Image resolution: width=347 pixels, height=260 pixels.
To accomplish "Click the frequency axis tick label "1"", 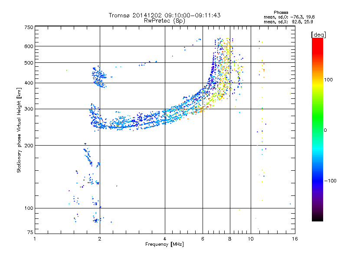I will click(35, 239).
